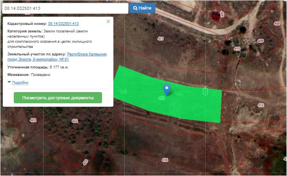Click the rotated 406 label beside red building

(x=223, y=15)
